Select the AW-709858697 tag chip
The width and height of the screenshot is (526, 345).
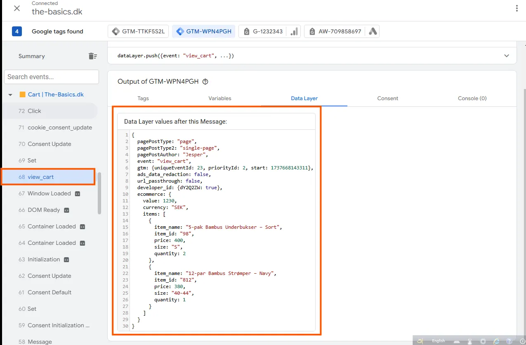[342, 31]
